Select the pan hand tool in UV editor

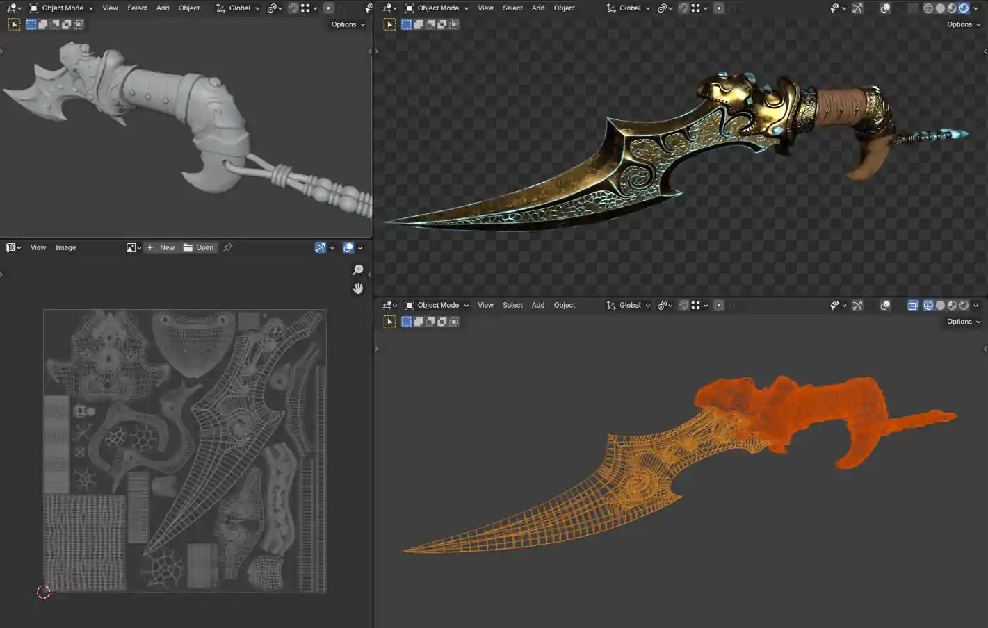(358, 288)
